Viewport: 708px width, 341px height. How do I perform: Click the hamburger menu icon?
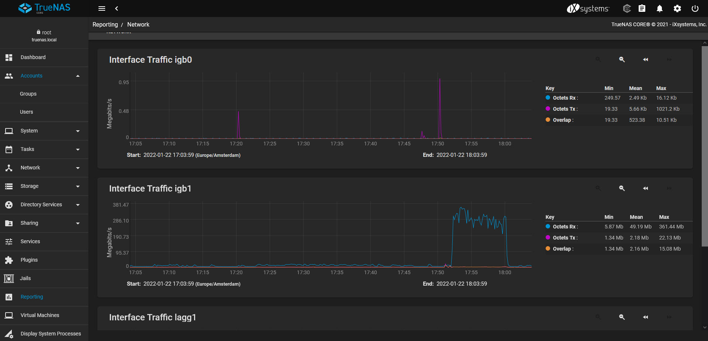[102, 8]
